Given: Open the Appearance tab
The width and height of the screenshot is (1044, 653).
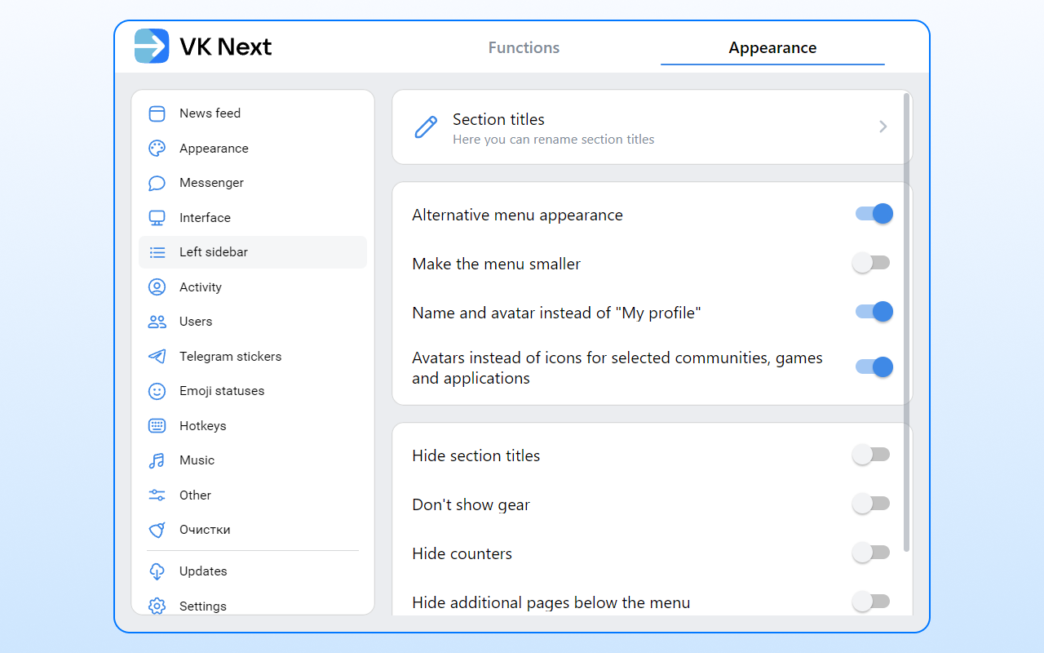Looking at the screenshot, I should (x=772, y=47).
